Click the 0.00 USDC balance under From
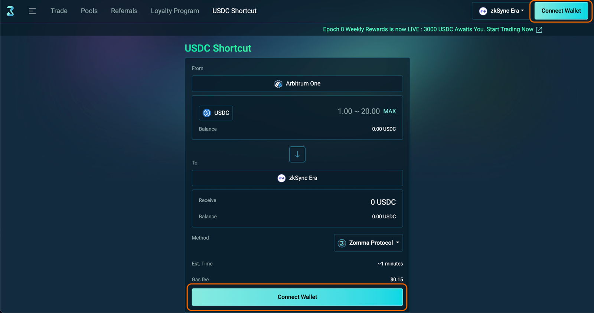Screen dimensions: 594x313 tap(384, 129)
